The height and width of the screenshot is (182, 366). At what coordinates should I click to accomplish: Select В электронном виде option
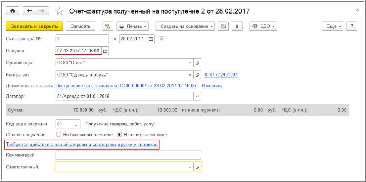click(x=120, y=135)
